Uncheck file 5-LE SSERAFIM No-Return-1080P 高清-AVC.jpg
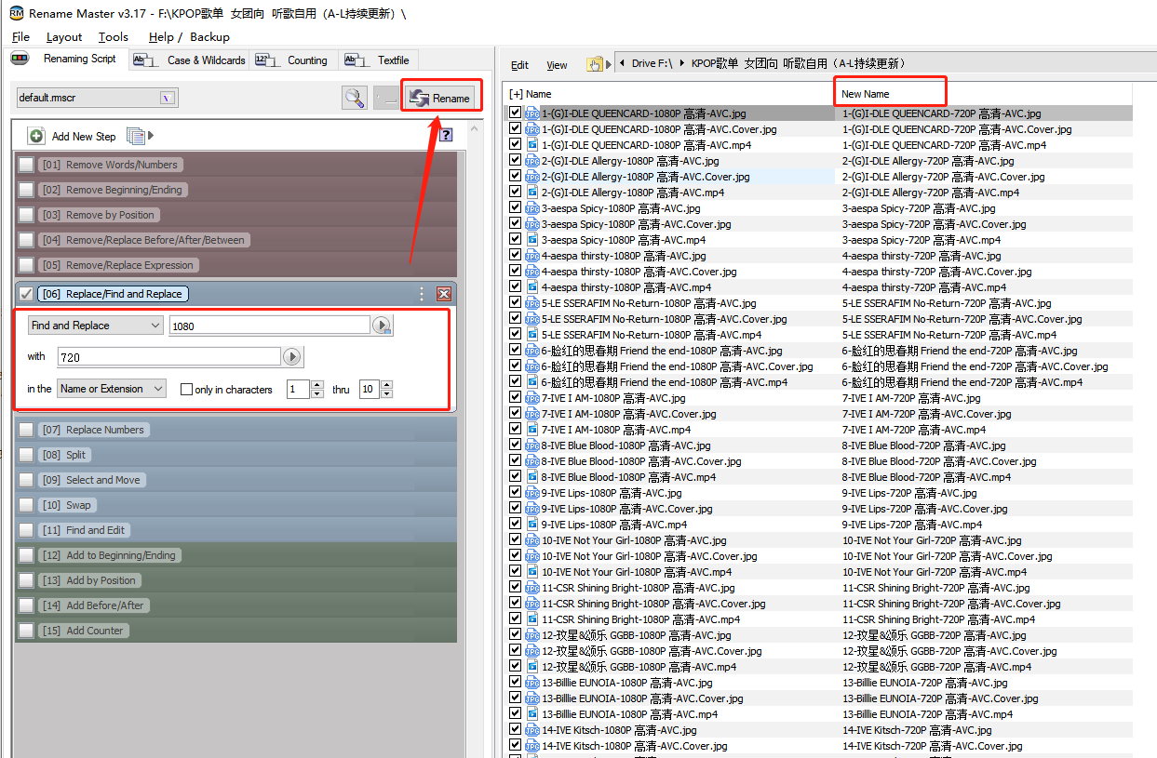Viewport: 1157px width, 758px height. [516, 303]
